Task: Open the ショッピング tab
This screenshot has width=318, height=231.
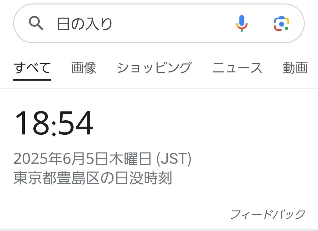Action: (154, 68)
